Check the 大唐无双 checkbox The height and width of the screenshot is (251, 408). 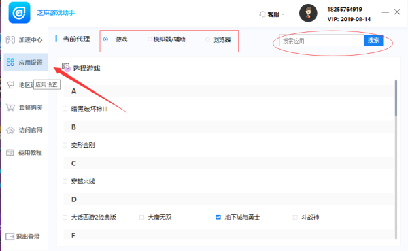pos(142,217)
